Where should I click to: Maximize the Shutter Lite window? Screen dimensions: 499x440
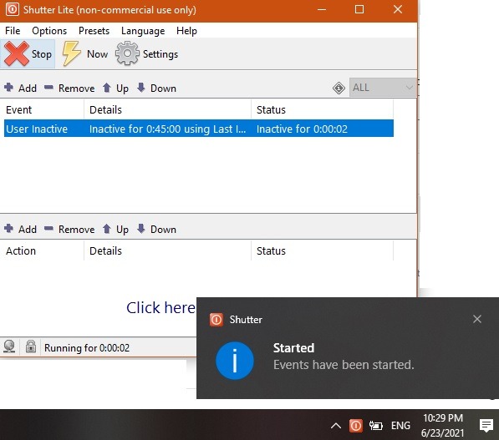point(359,9)
